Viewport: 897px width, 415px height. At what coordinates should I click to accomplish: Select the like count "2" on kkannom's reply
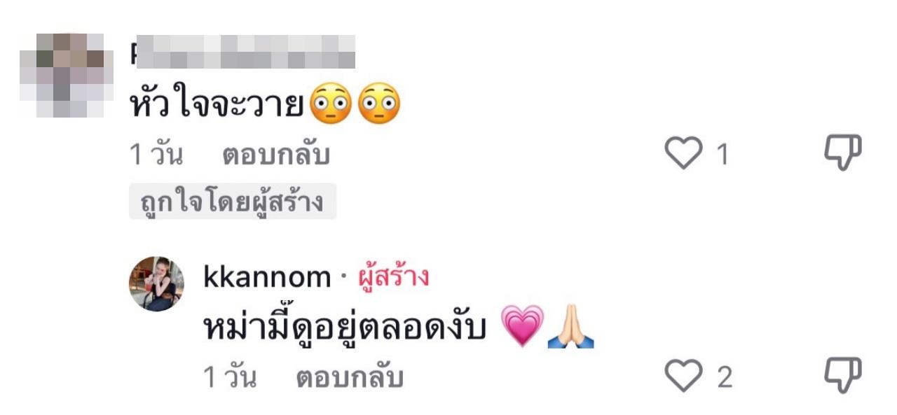pyautogui.click(x=725, y=378)
